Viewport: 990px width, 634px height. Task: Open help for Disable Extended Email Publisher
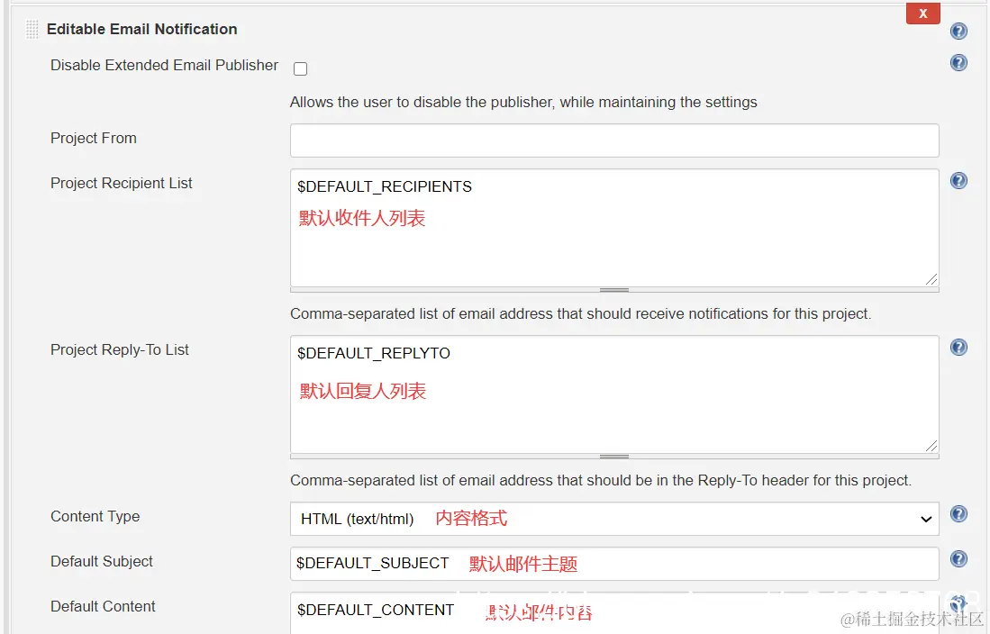click(958, 62)
